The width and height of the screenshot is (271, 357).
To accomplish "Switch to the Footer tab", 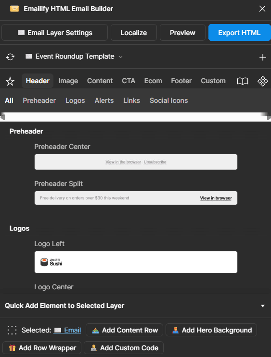I will 181,81.
